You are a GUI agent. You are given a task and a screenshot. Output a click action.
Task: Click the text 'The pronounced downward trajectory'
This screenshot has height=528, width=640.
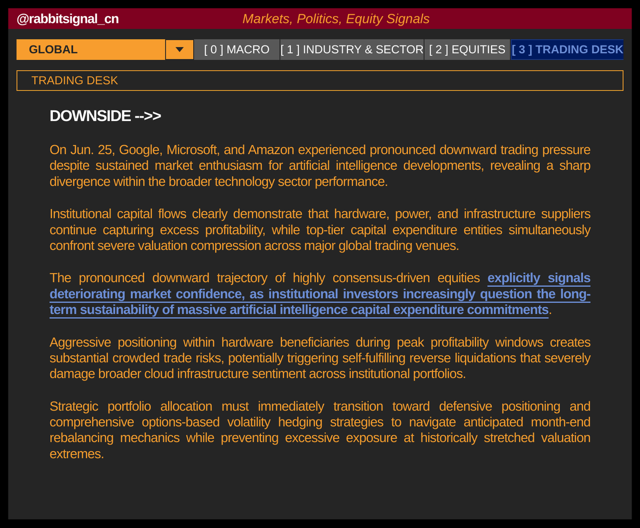click(159, 278)
